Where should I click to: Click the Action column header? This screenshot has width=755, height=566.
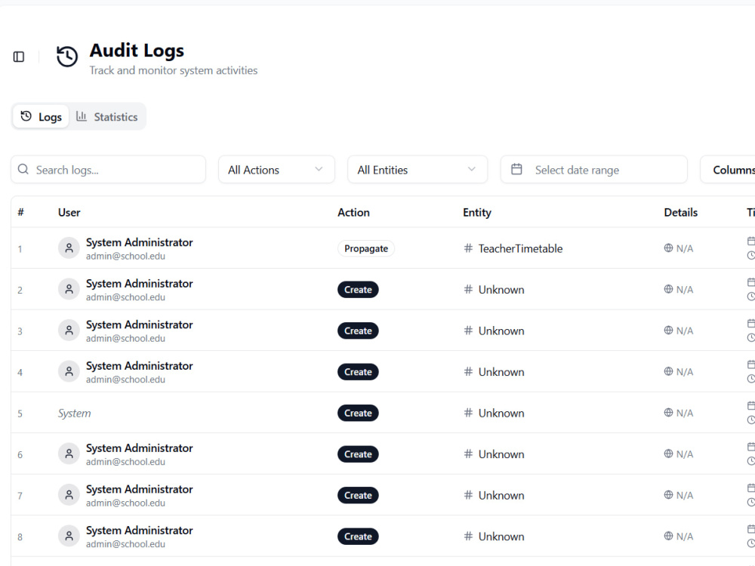pyautogui.click(x=353, y=212)
